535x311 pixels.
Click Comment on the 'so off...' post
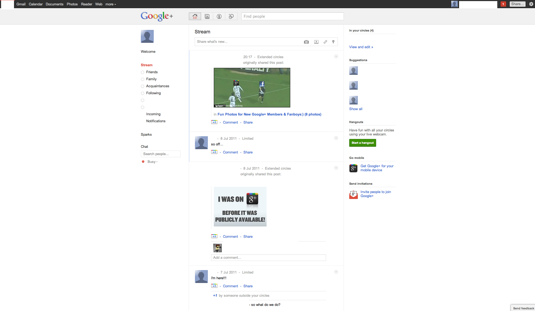[x=230, y=152]
